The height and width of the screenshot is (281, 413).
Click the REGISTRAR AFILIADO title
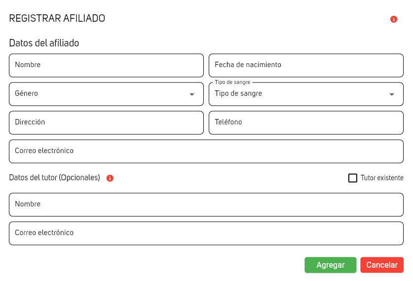tap(57, 18)
